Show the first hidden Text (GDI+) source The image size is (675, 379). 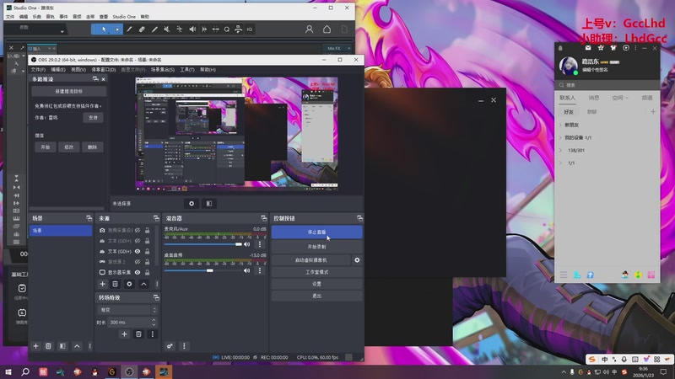(x=138, y=241)
